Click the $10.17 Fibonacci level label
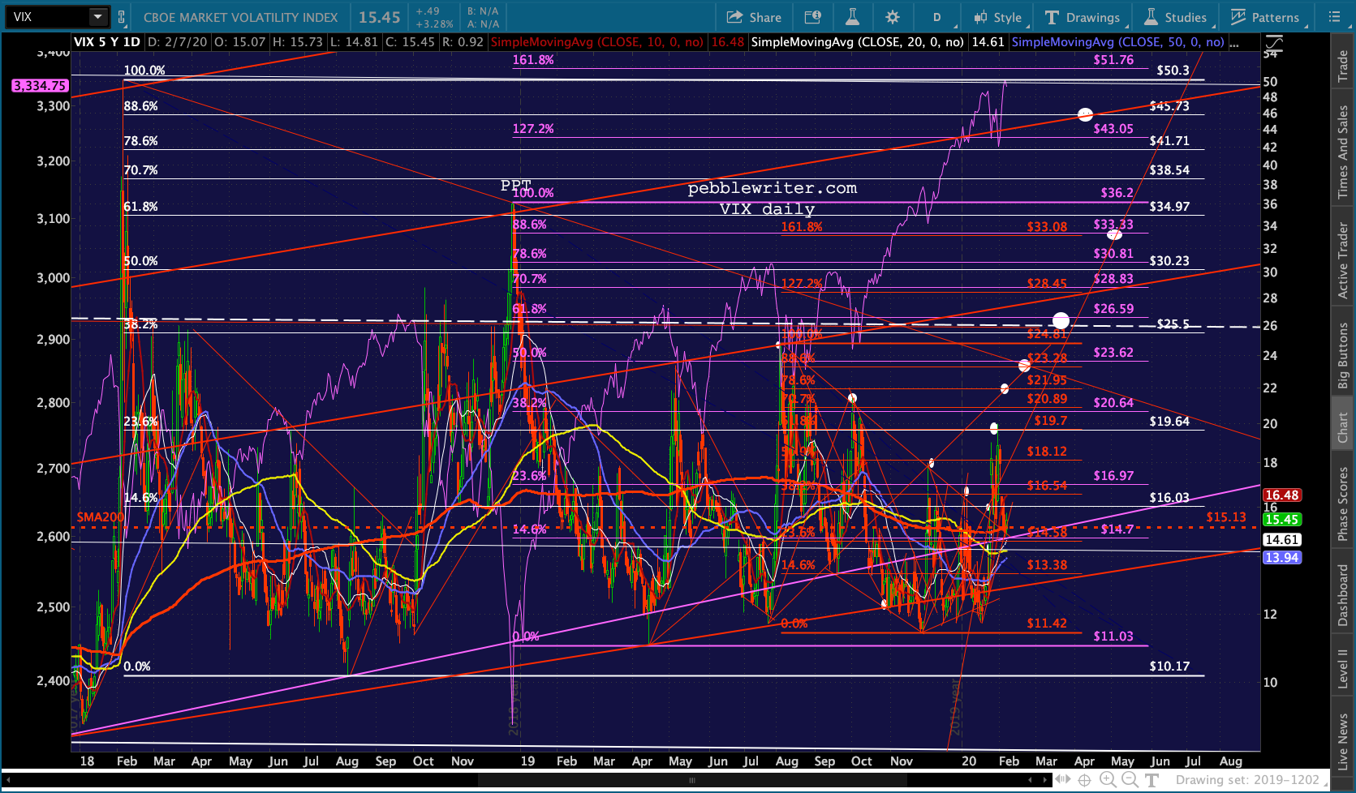1356x793 pixels. 1169,667
